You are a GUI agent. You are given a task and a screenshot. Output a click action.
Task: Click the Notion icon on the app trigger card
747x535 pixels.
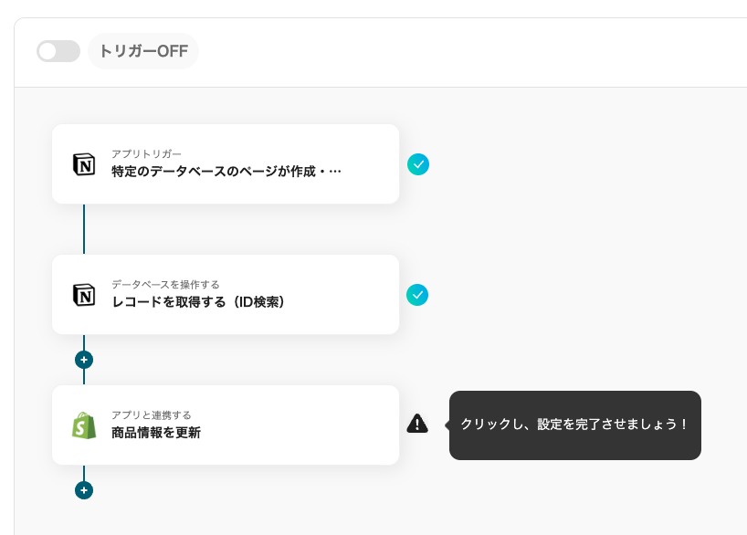[x=82, y=164]
